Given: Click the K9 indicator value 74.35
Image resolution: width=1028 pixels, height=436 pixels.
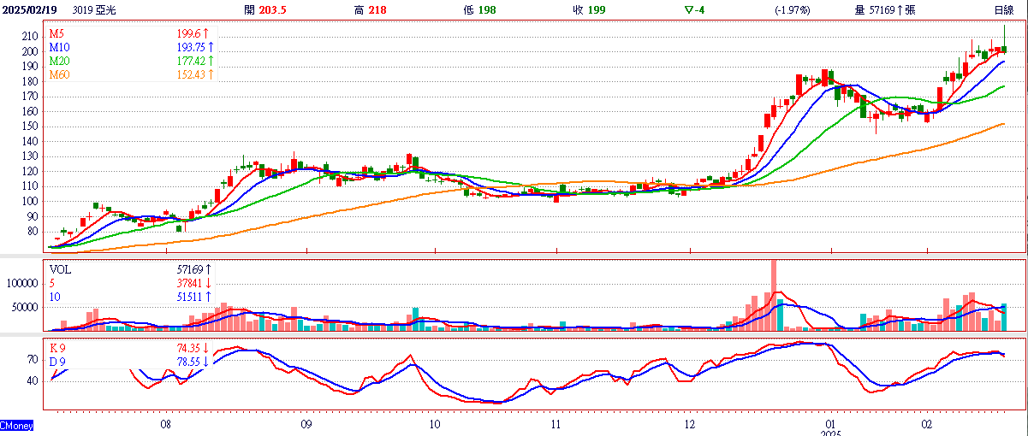Looking at the screenshot, I should pos(188,349).
